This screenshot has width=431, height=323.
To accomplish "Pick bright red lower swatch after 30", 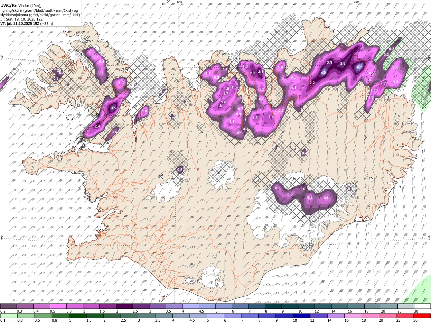I will click(x=422, y=316).
